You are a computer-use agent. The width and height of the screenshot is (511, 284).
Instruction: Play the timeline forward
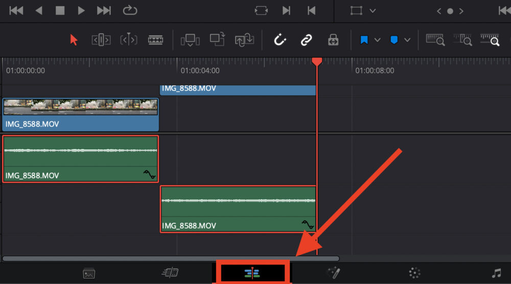(x=81, y=10)
